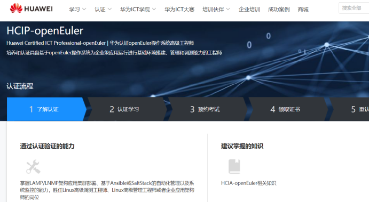Click HCIA-openEuler相关知识 text link
The image size is (369, 202).
(x=248, y=183)
